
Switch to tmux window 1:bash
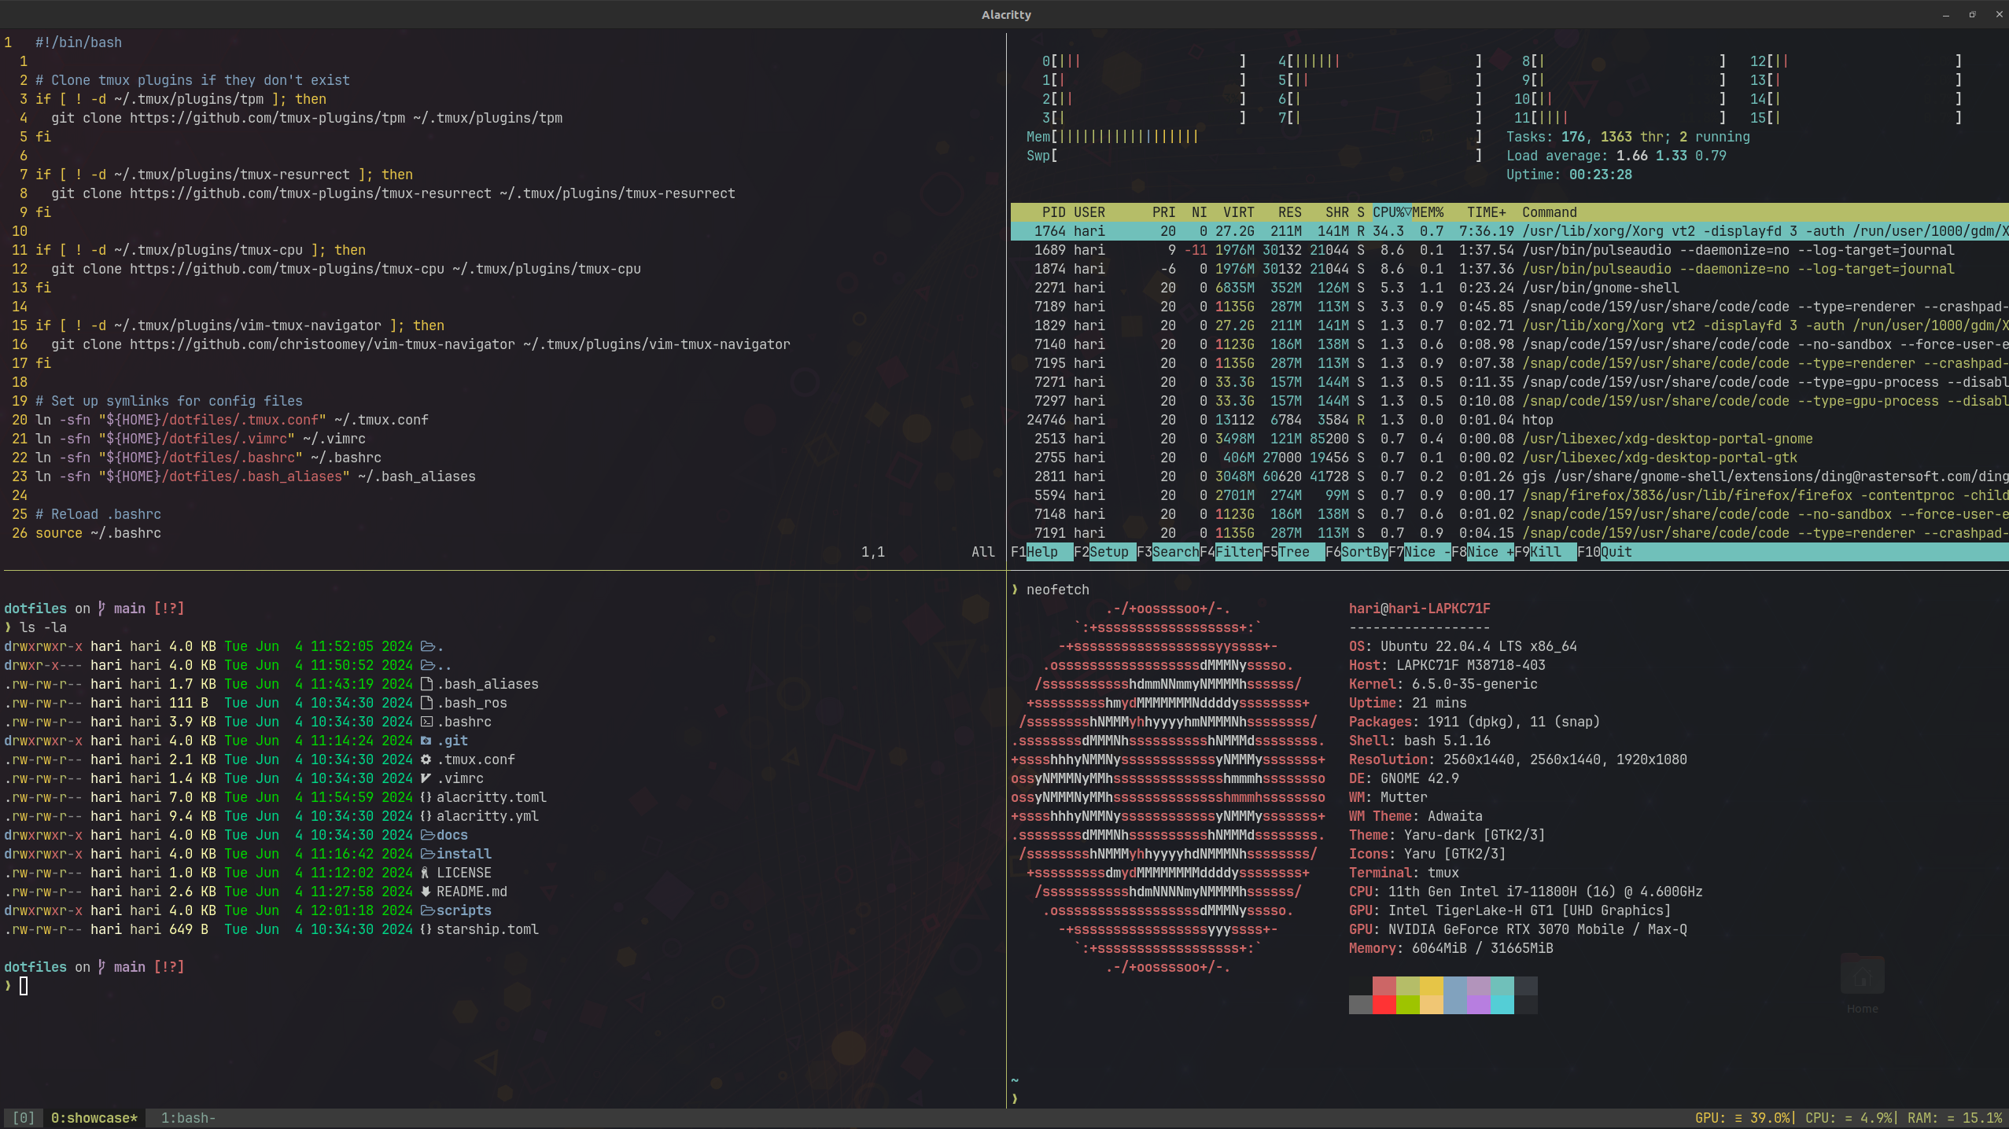[x=189, y=1118]
